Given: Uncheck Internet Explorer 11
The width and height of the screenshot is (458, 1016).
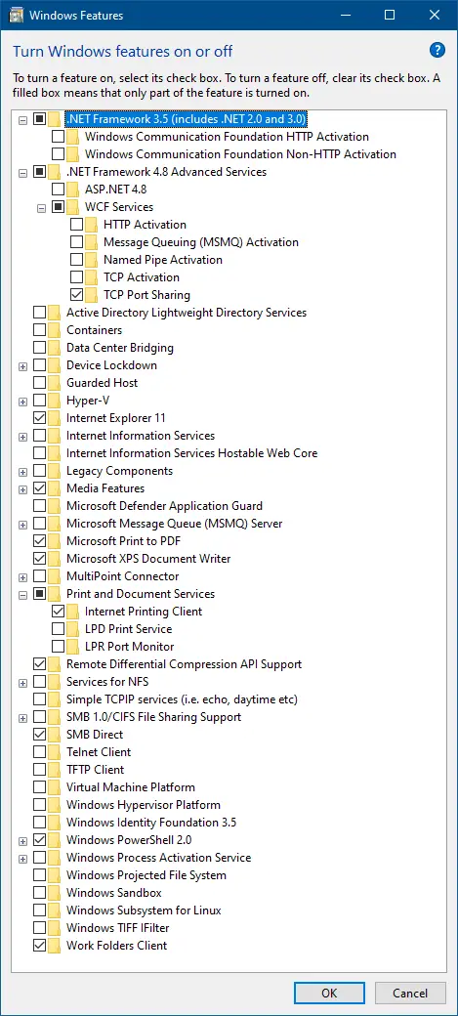Looking at the screenshot, I should (39, 418).
